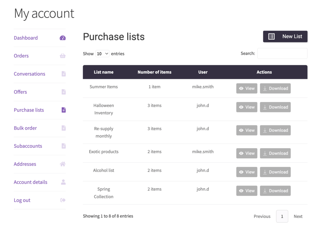Image resolution: width=320 pixels, height=232 pixels.
Task: Download the Spring Collection list
Action: [x=275, y=191]
